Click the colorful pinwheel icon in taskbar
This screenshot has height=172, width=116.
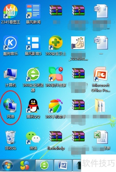[x=25, y=166]
